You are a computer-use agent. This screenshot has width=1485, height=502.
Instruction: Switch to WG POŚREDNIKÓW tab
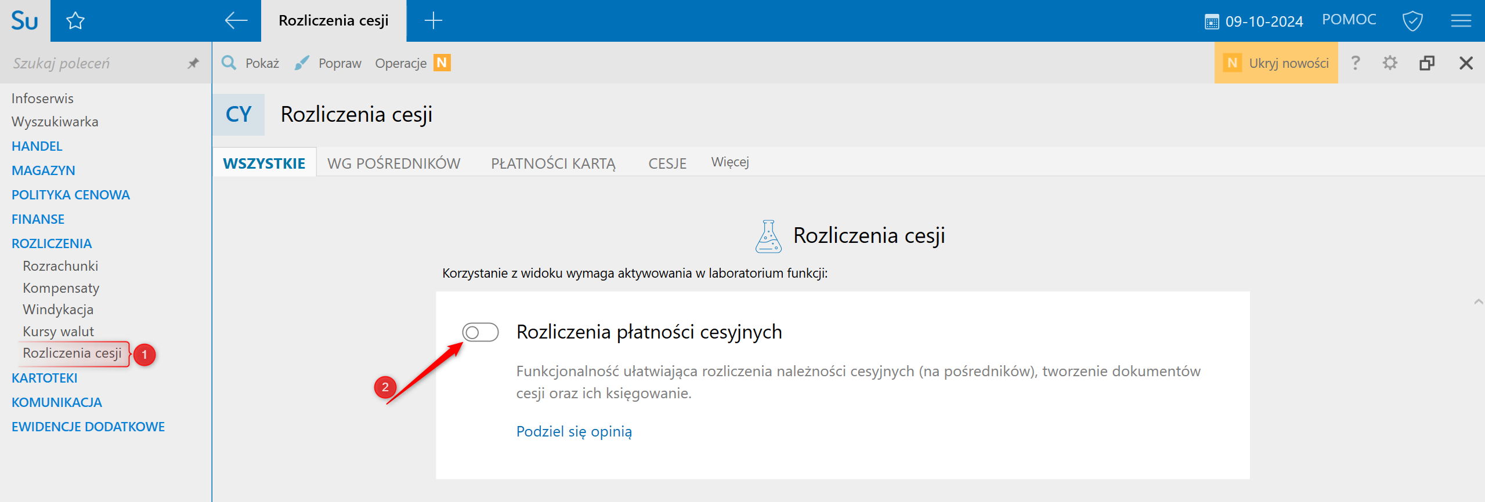(x=393, y=163)
